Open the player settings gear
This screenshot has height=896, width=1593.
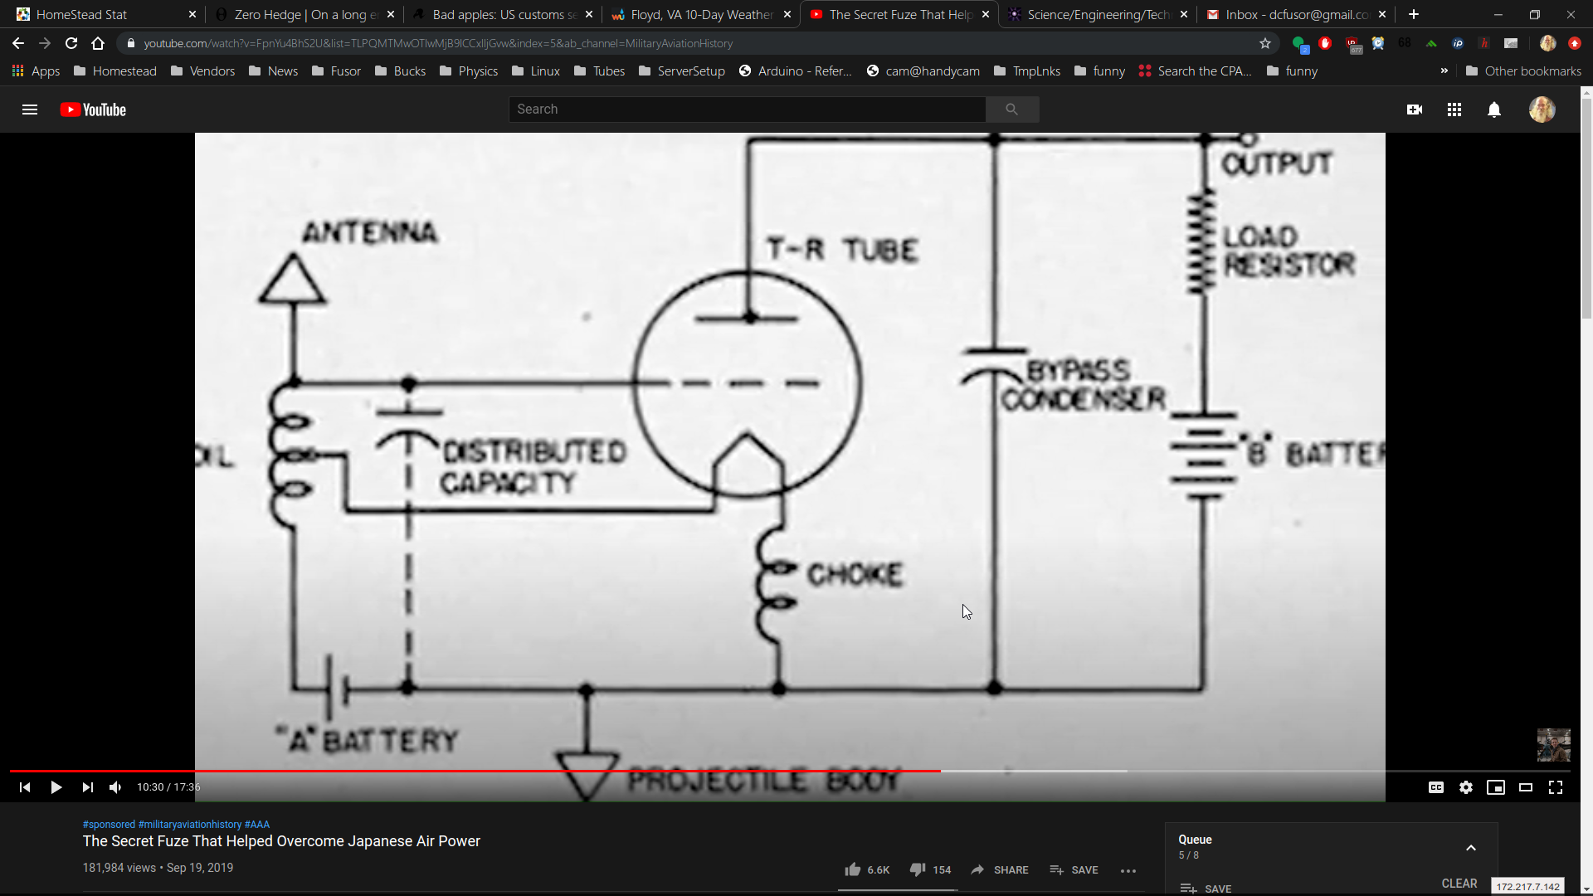1466,787
